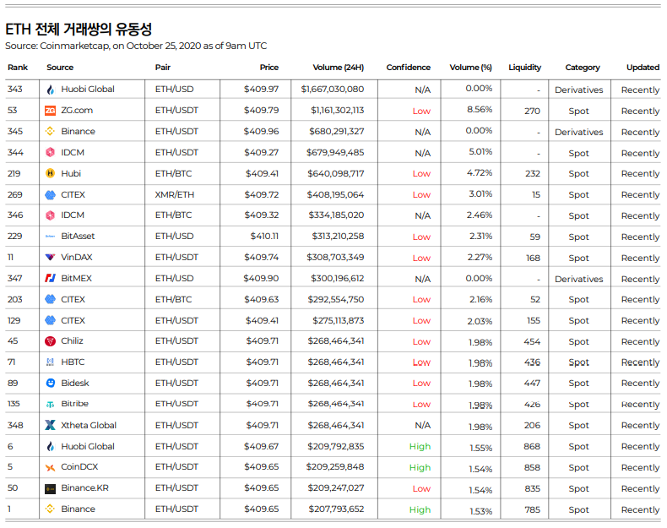Open the Bitribe source name

tap(75, 403)
